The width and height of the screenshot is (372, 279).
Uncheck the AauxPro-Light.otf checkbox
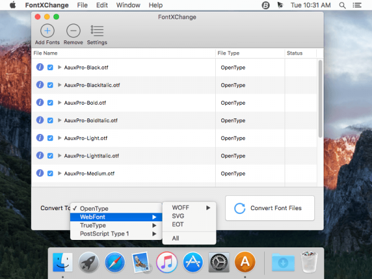pyautogui.click(x=50, y=138)
